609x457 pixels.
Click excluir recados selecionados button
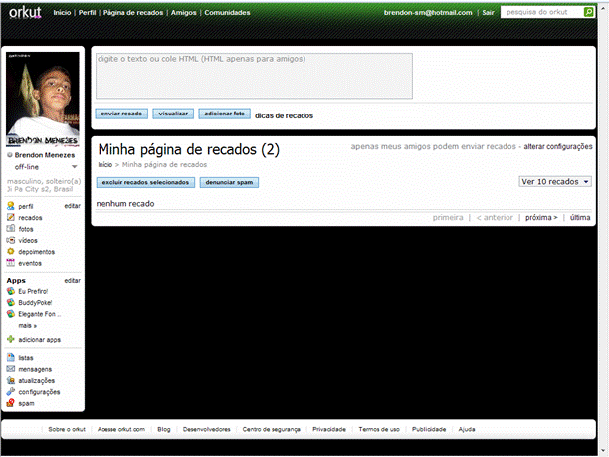click(145, 182)
